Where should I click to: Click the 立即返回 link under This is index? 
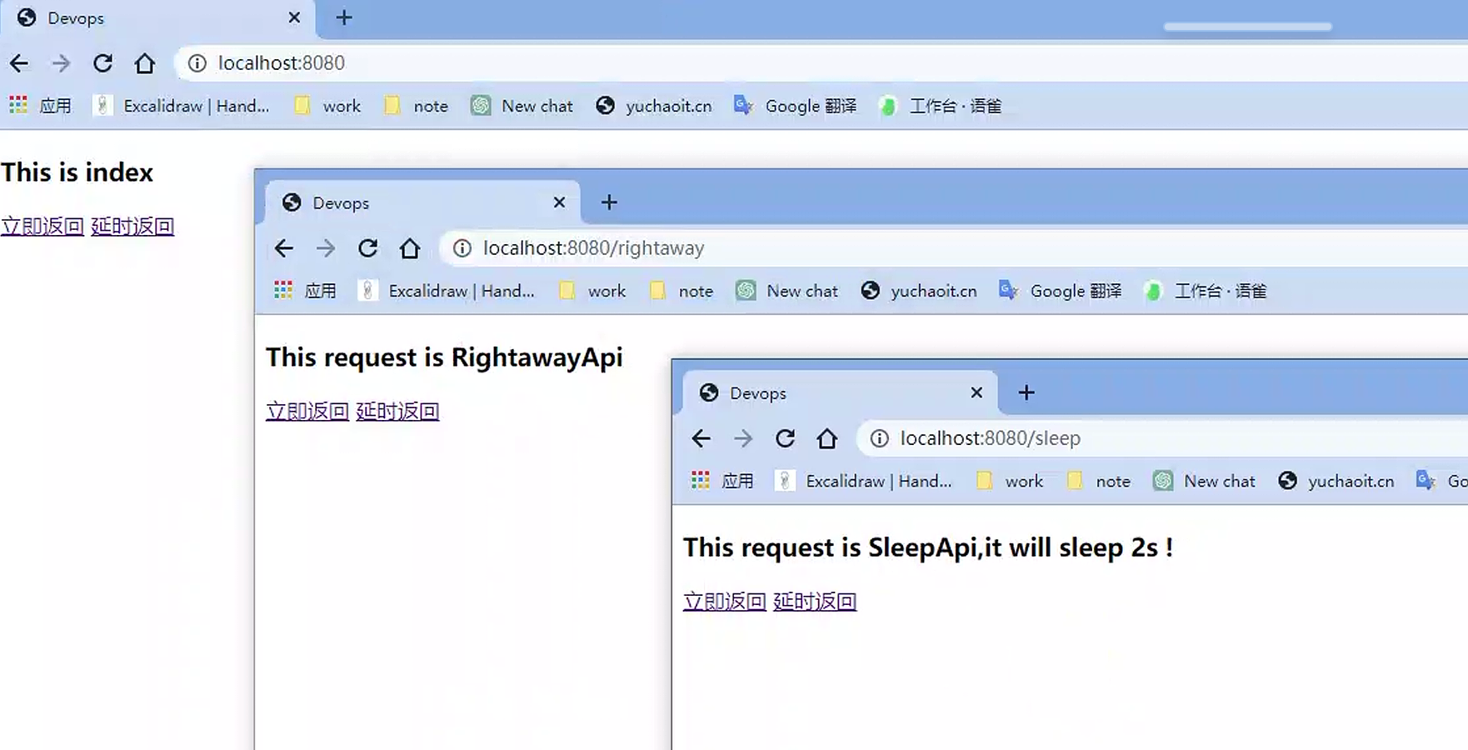[x=42, y=226]
